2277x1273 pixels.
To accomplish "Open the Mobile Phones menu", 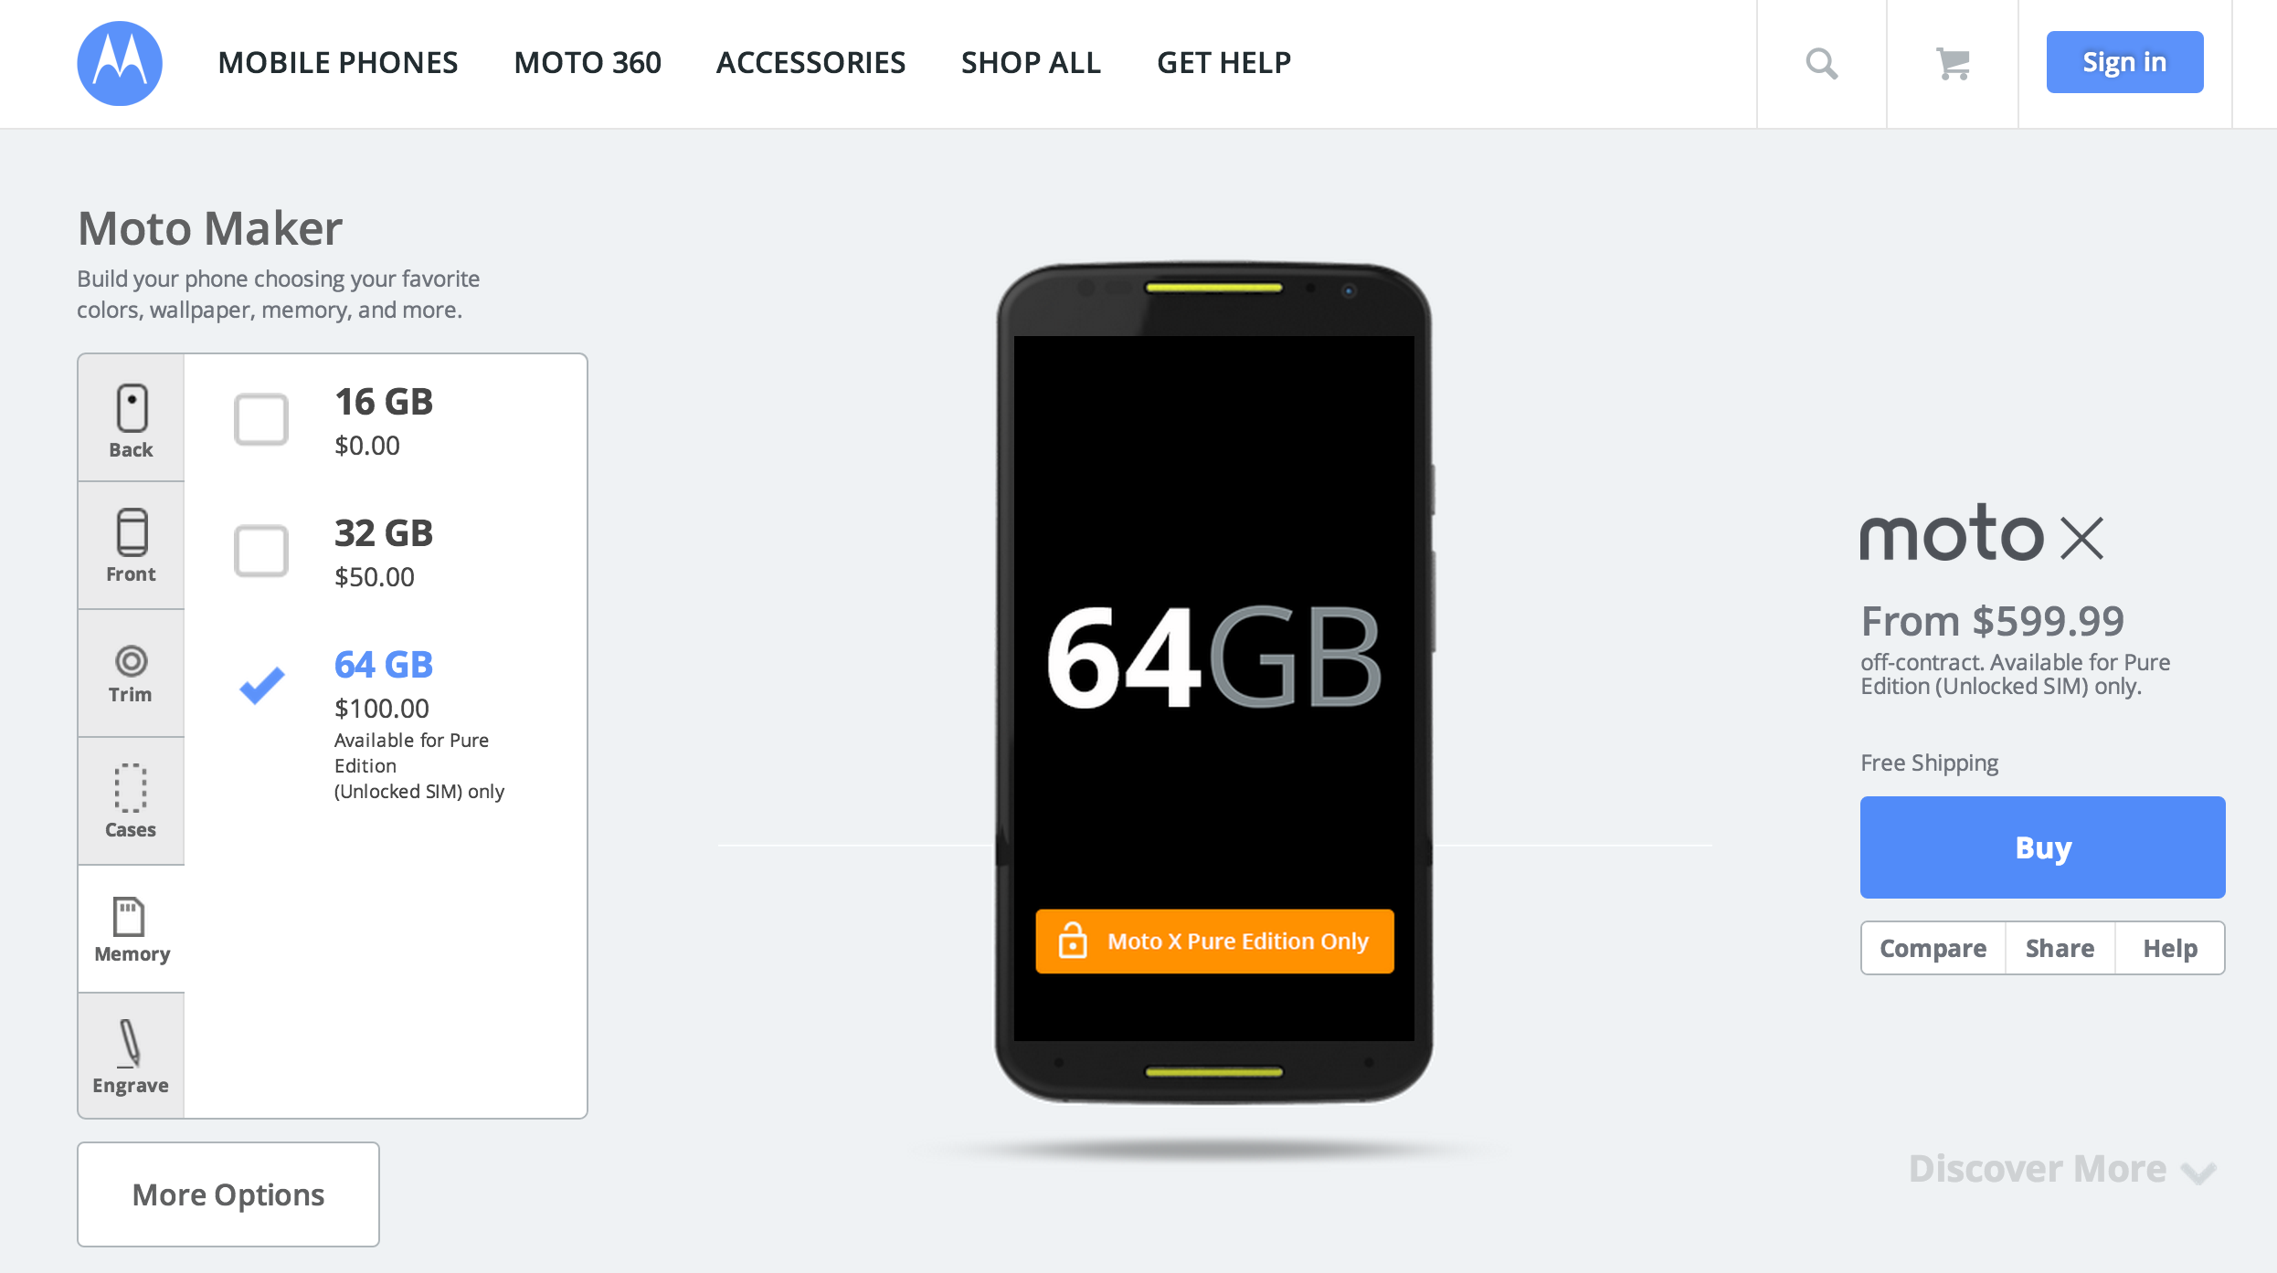I will point(338,62).
